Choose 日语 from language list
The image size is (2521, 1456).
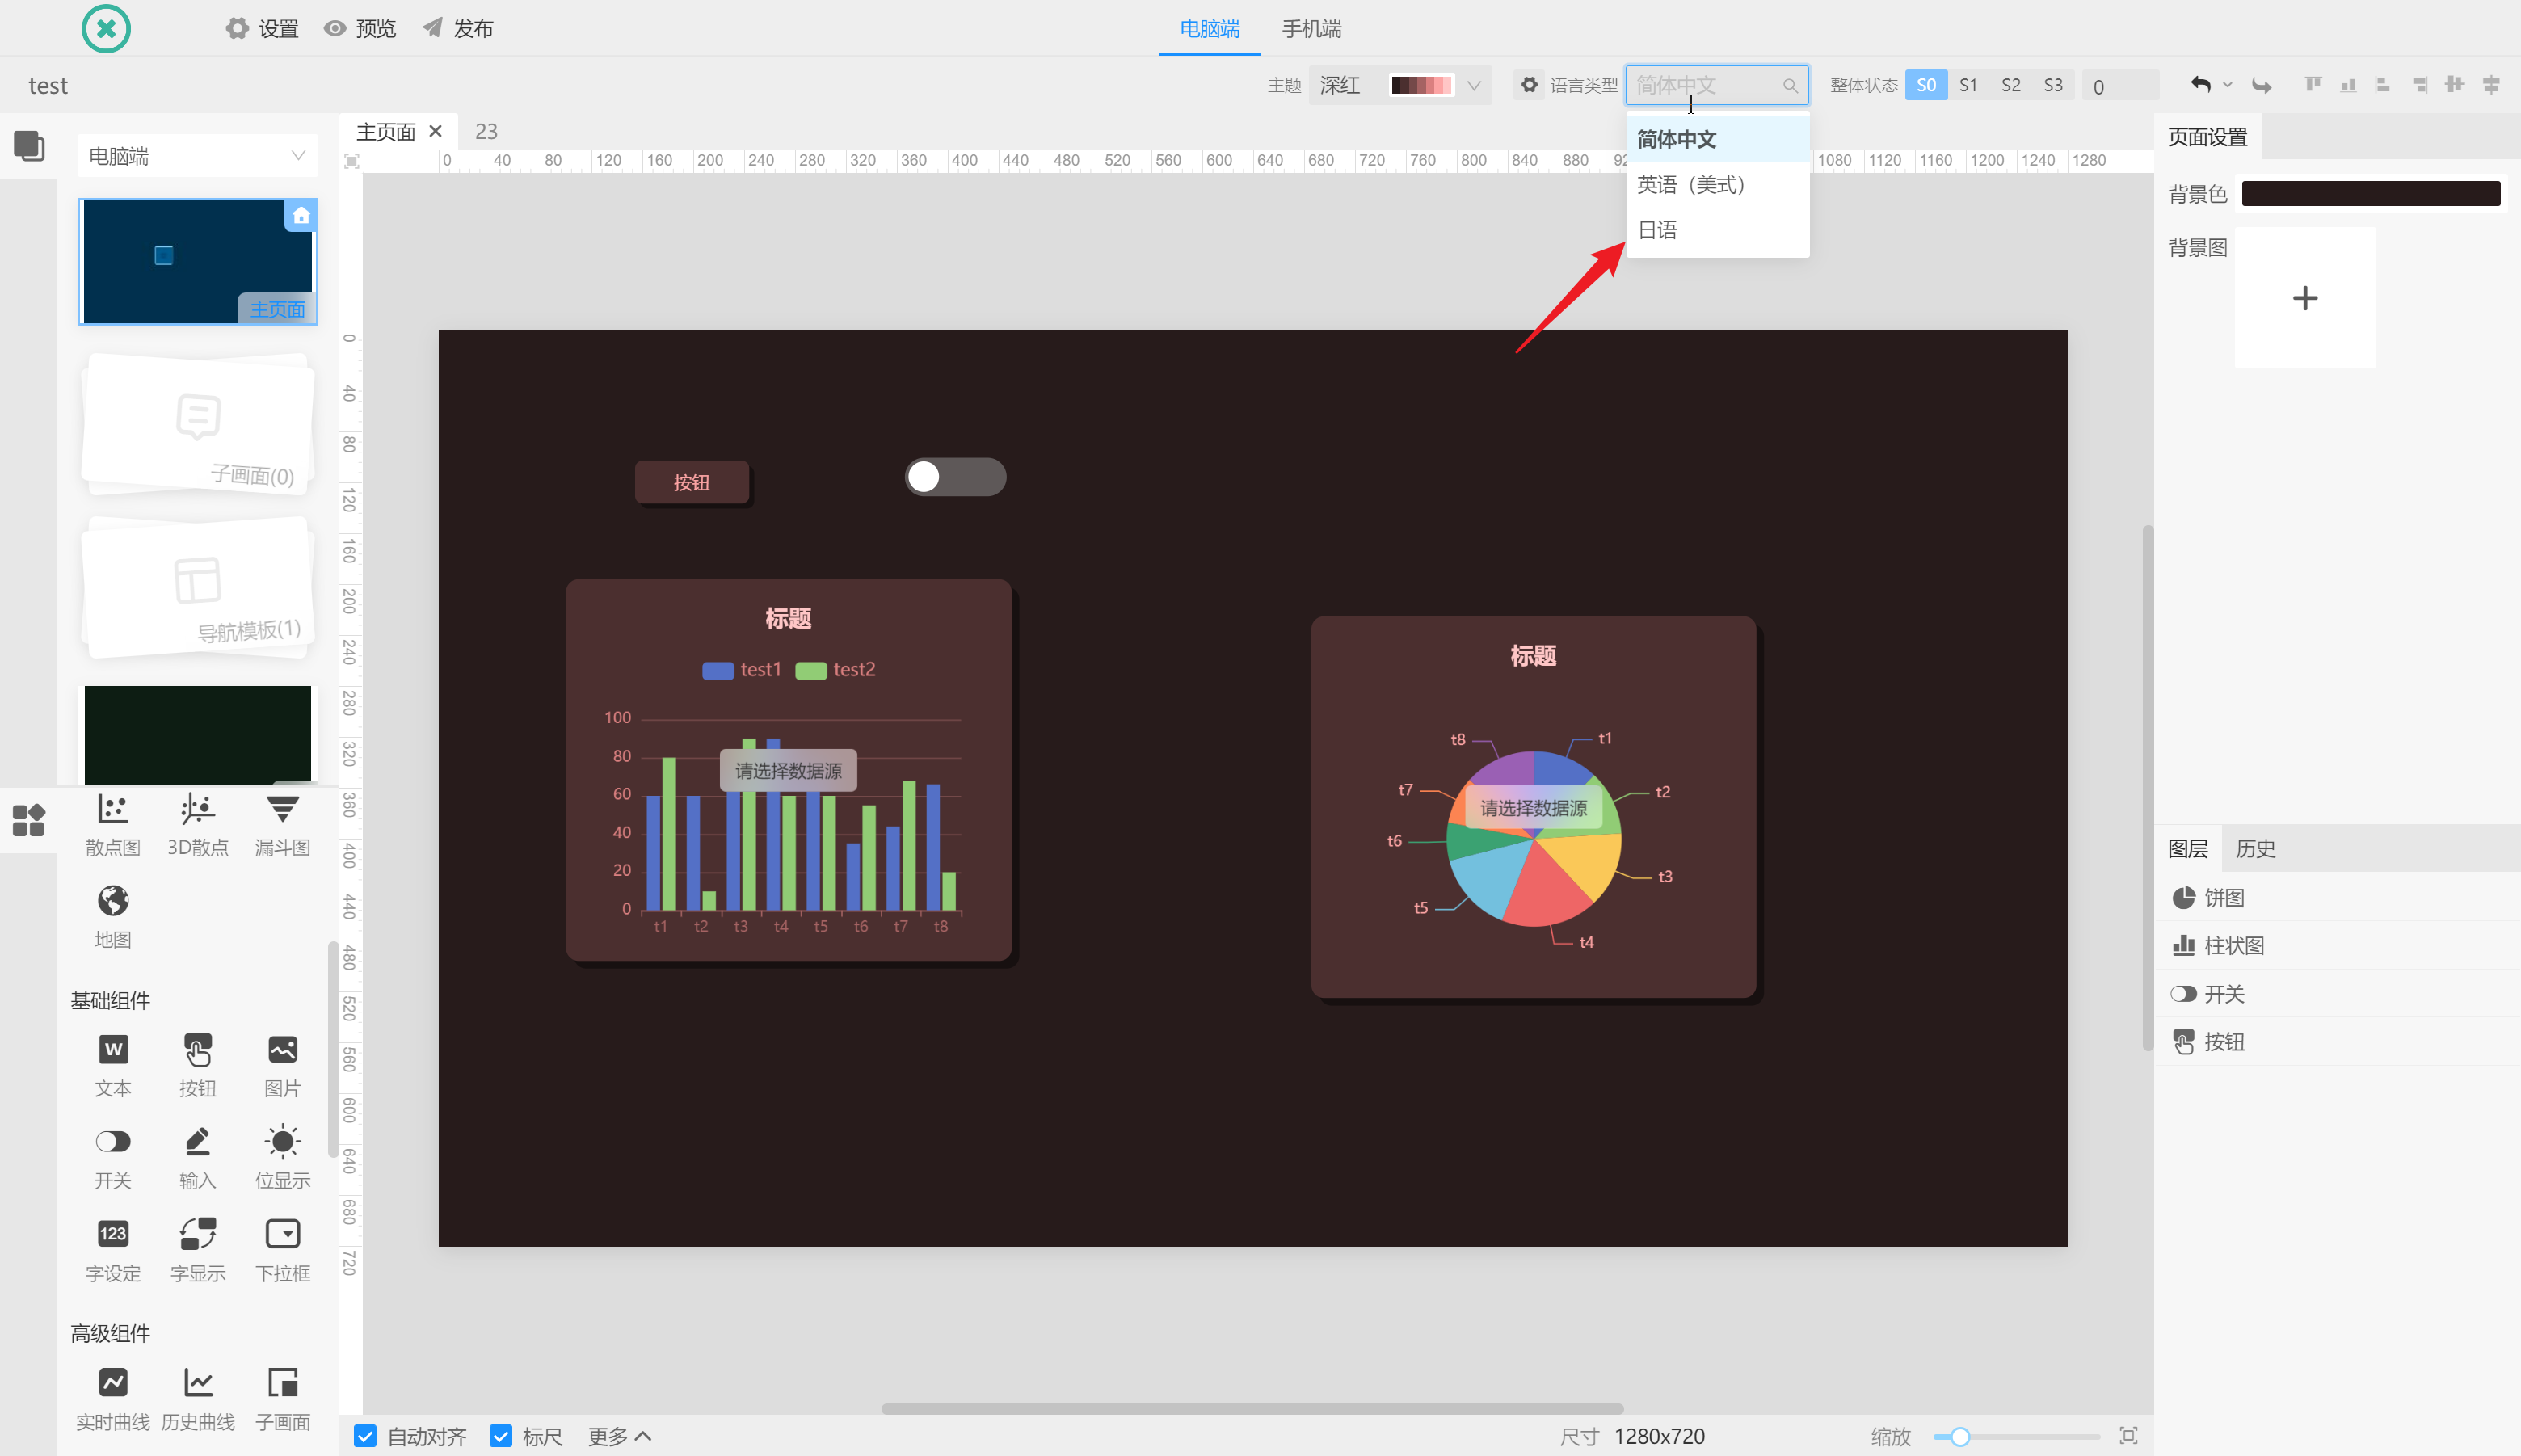[1717, 230]
